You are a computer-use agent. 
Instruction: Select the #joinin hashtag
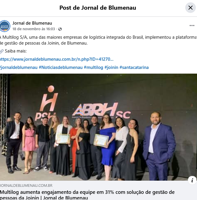point(111,67)
